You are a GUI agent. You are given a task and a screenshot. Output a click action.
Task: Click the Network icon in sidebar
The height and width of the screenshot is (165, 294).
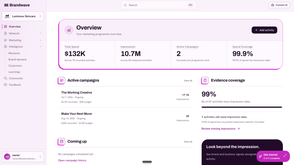[6, 33]
